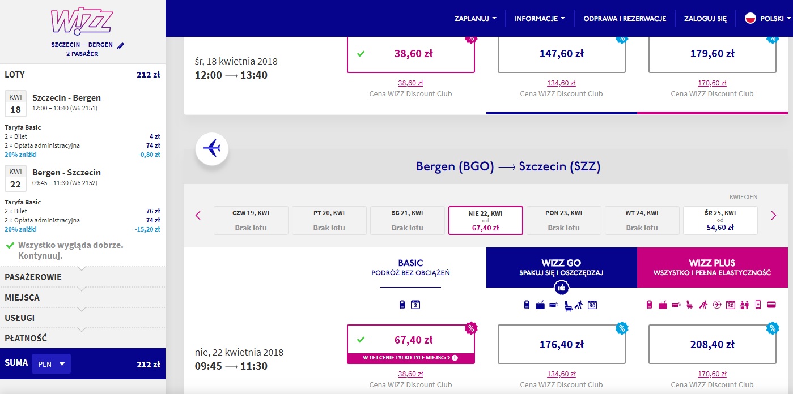The width and height of the screenshot is (793, 394).
Task: Click the Polish flag icon
Action: tap(750, 18)
